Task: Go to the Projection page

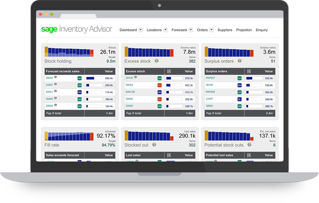Action: (244, 30)
